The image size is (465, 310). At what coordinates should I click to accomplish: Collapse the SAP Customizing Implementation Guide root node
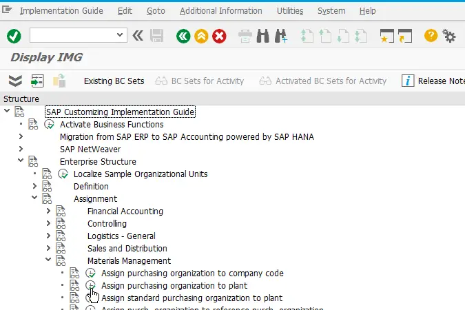point(7,111)
